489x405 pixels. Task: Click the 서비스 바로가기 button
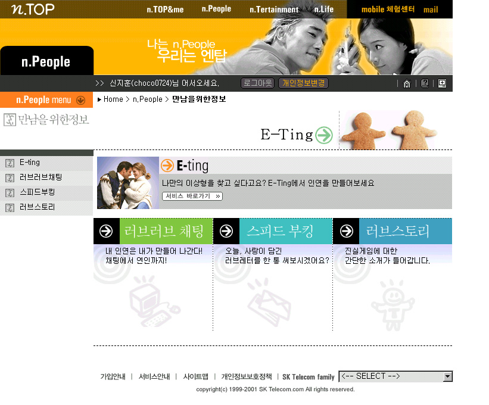point(192,196)
